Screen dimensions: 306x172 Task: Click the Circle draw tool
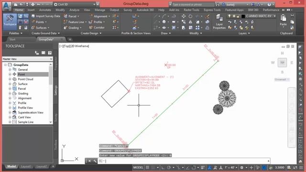click(x=164, y=22)
